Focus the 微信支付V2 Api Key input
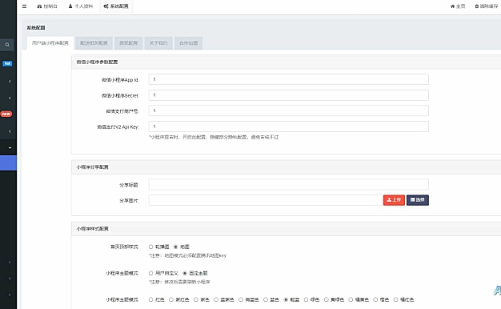This screenshot has width=501, height=309. tap(289, 126)
